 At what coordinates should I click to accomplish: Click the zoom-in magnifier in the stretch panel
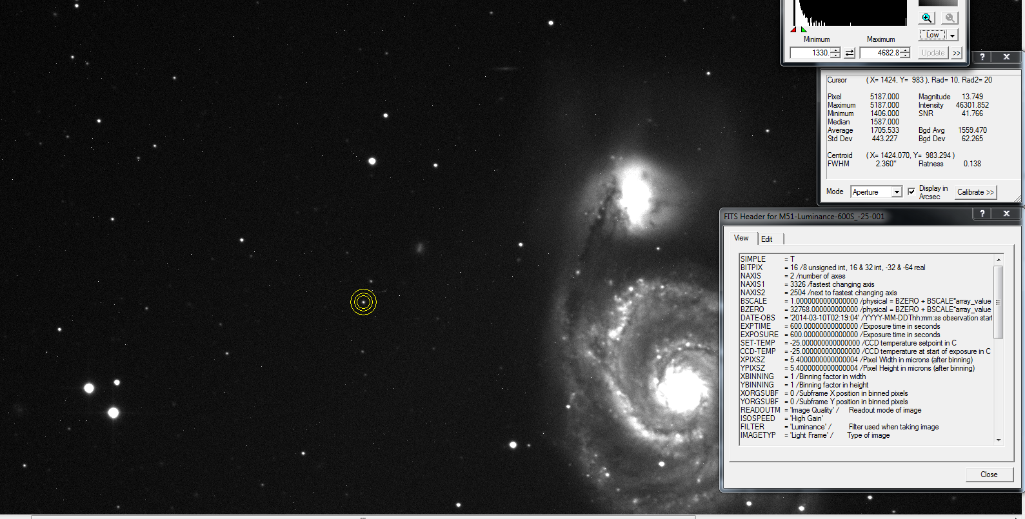927,18
